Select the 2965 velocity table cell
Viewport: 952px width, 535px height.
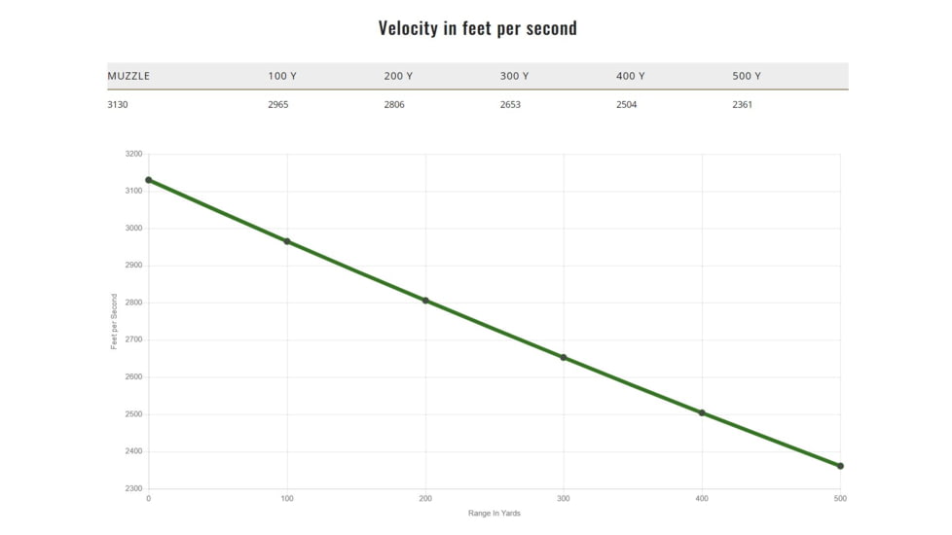[x=278, y=104]
